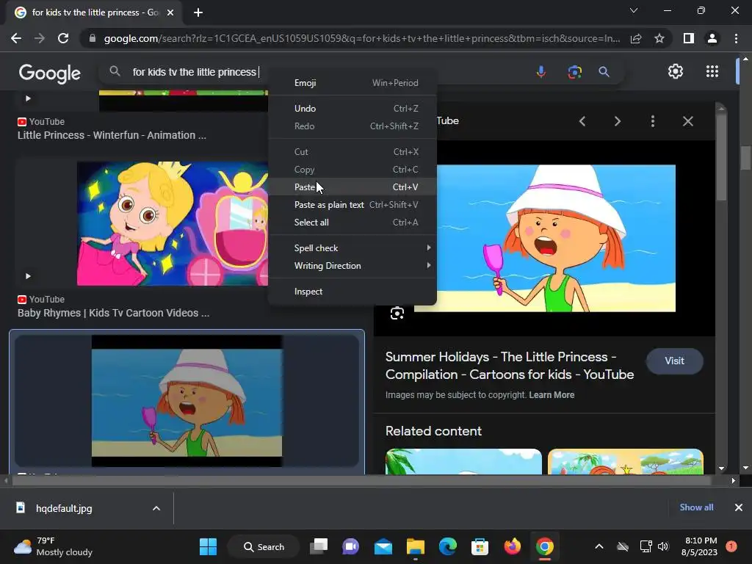752x564 pixels.
Task: Close the image preview panel
Action: tap(687, 121)
